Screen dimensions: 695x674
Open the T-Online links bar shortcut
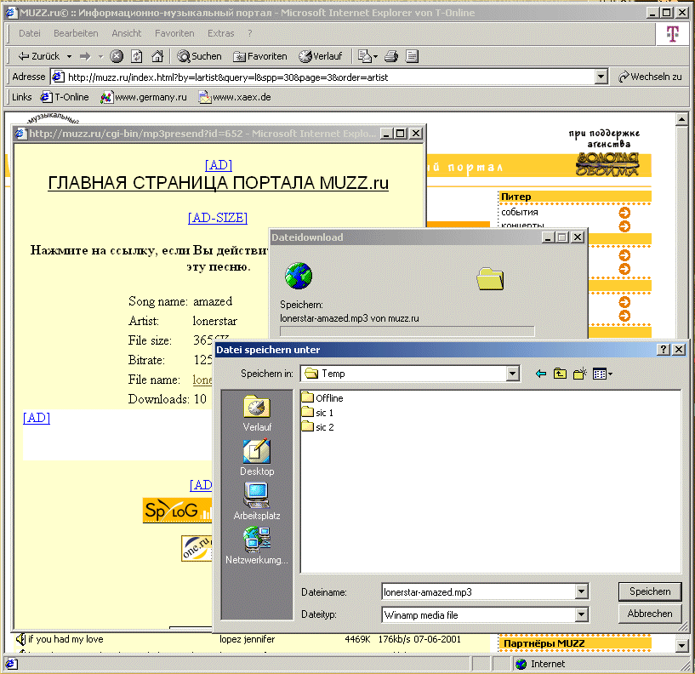(65, 97)
